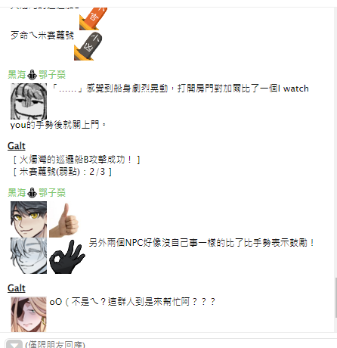Open the white-haired character portrait
The width and height of the screenshot is (337, 348).
29,256
